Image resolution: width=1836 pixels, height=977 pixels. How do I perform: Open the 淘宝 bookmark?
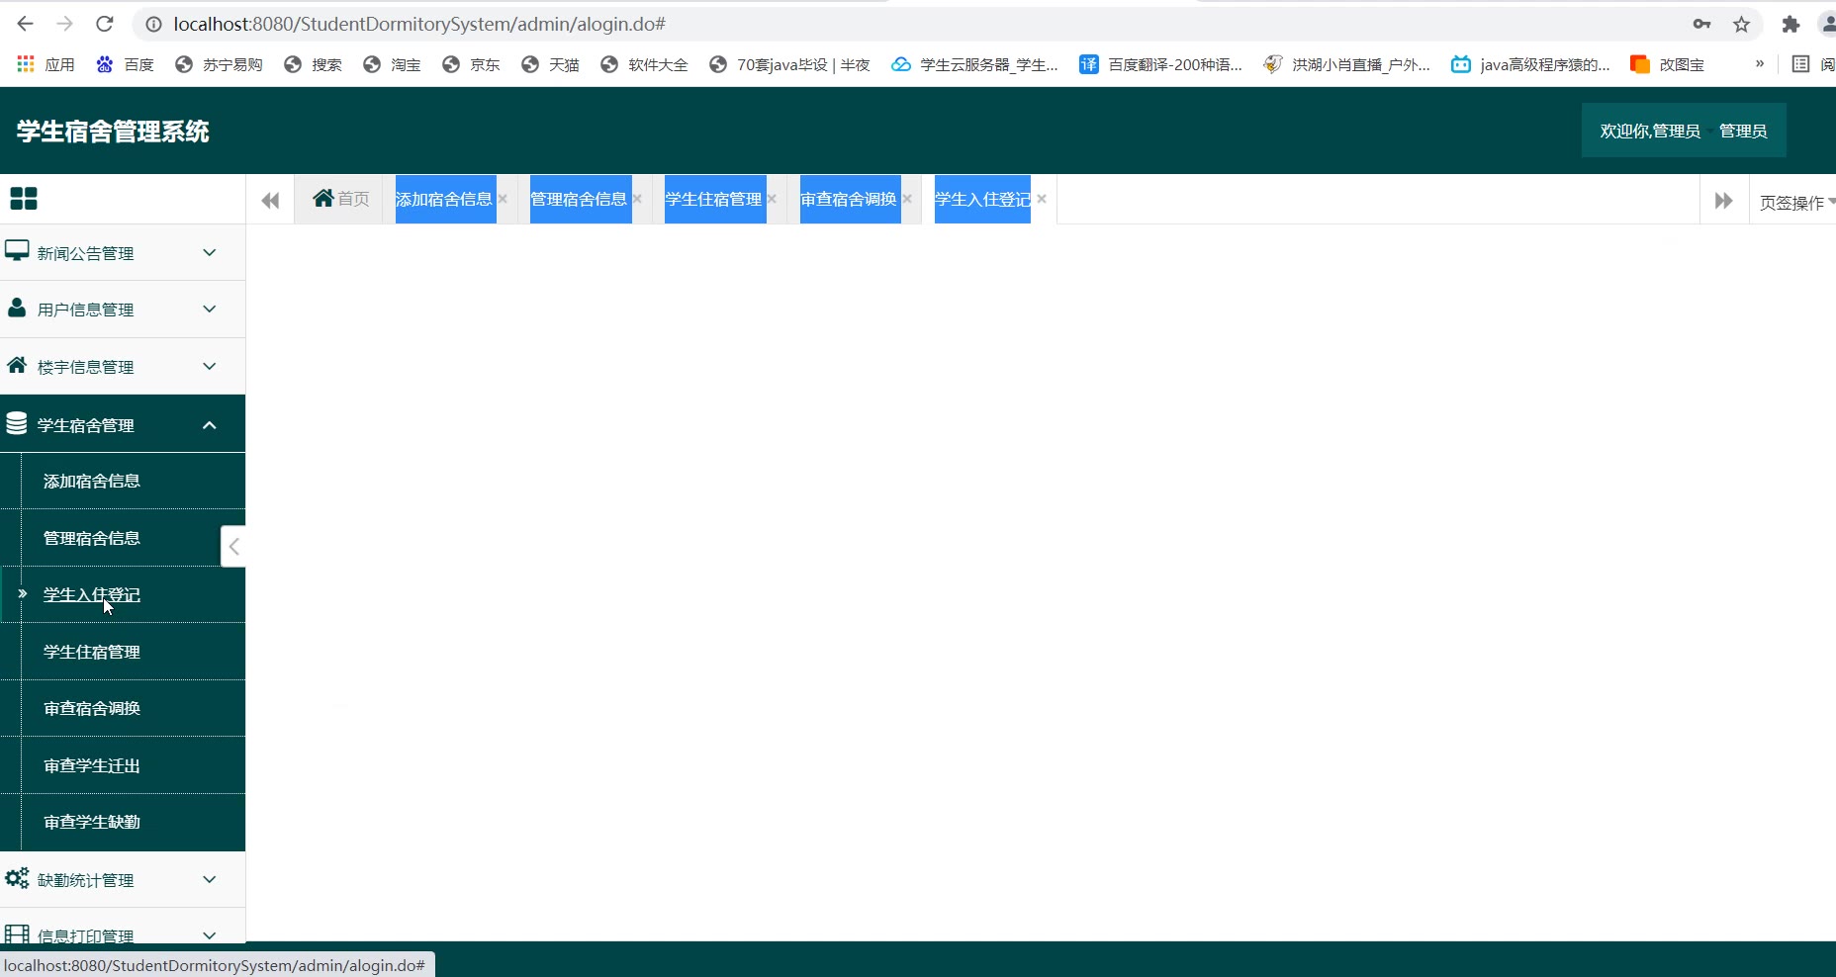coord(392,64)
